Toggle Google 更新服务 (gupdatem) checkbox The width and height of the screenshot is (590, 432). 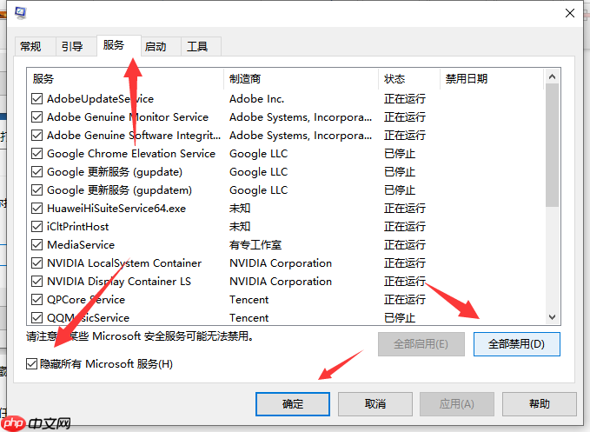click(x=36, y=190)
